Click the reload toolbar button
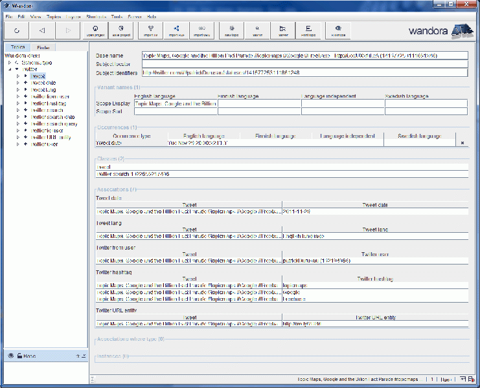The height and width of the screenshot is (388, 480). (17, 30)
